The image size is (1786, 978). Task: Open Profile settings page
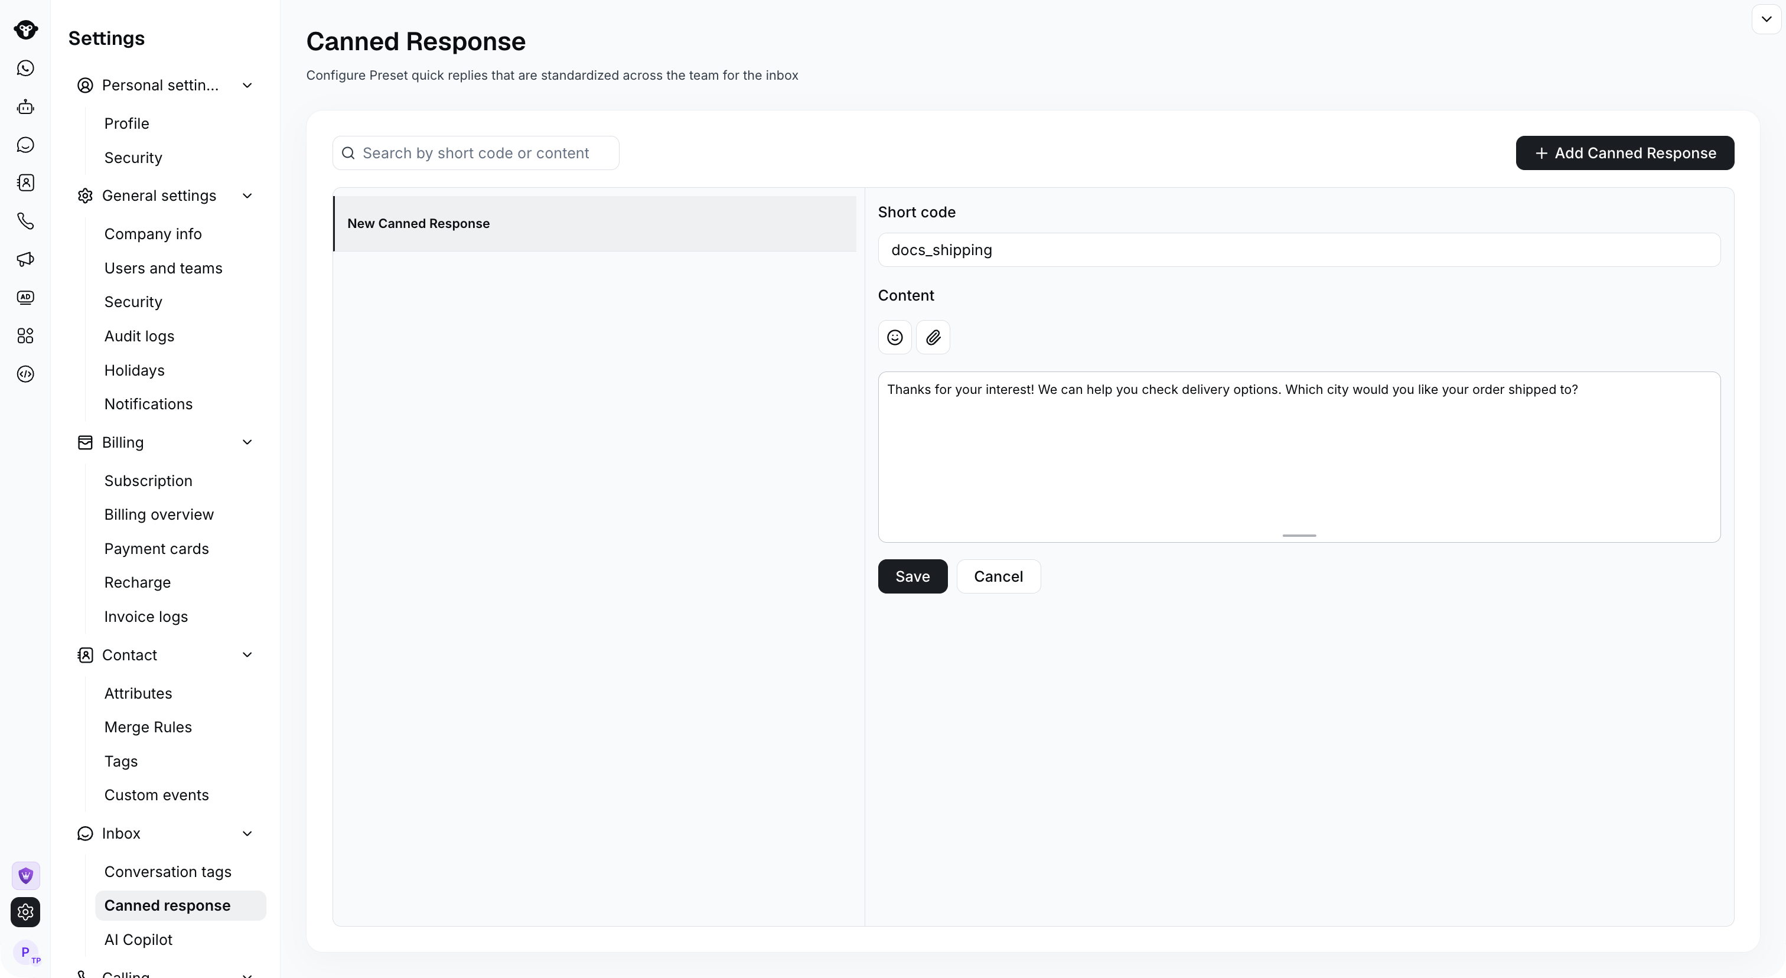point(127,123)
